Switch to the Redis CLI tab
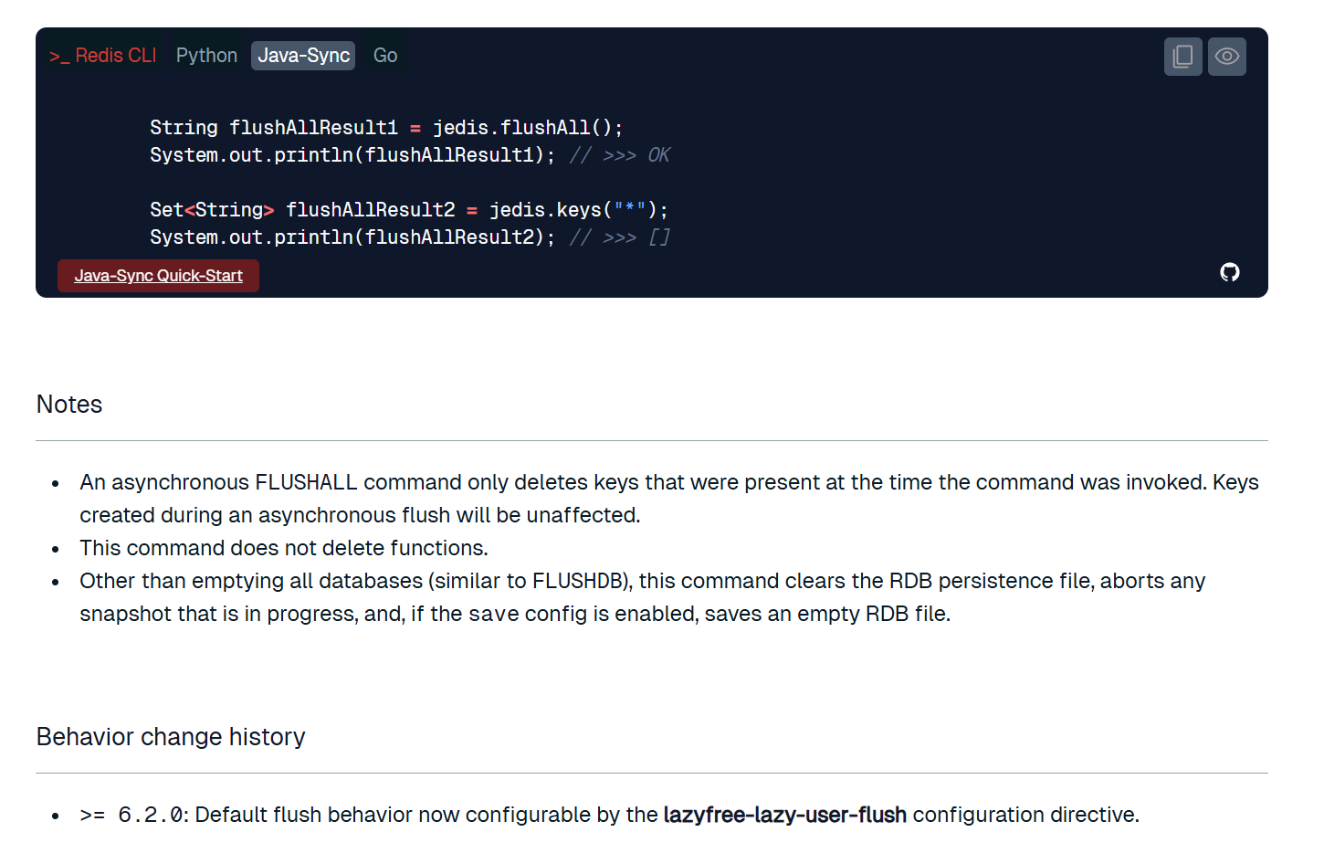This screenshot has height=853, width=1324. (102, 56)
